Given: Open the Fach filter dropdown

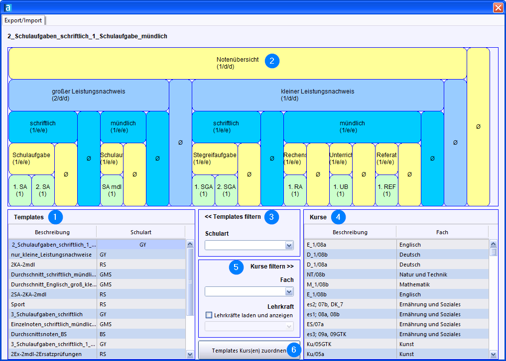Looking at the screenshot, I should click(289, 291).
